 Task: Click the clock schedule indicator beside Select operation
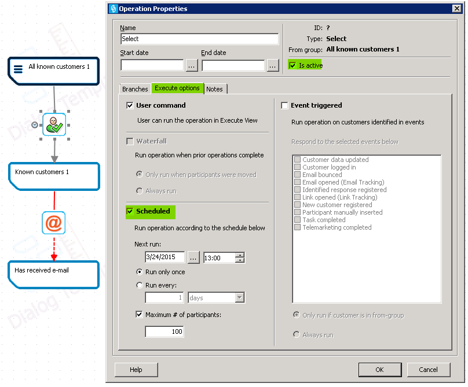click(x=35, y=125)
